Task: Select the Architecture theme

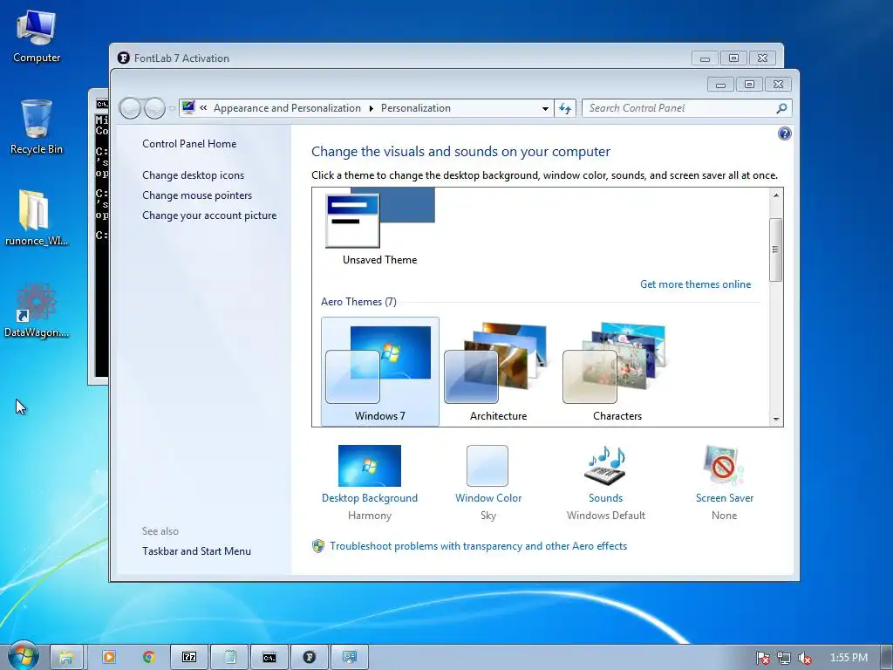Action: (498, 371)
